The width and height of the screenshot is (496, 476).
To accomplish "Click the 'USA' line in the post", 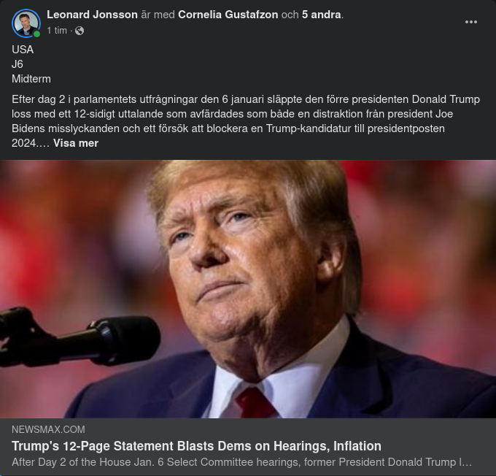I will coord(23,50).
